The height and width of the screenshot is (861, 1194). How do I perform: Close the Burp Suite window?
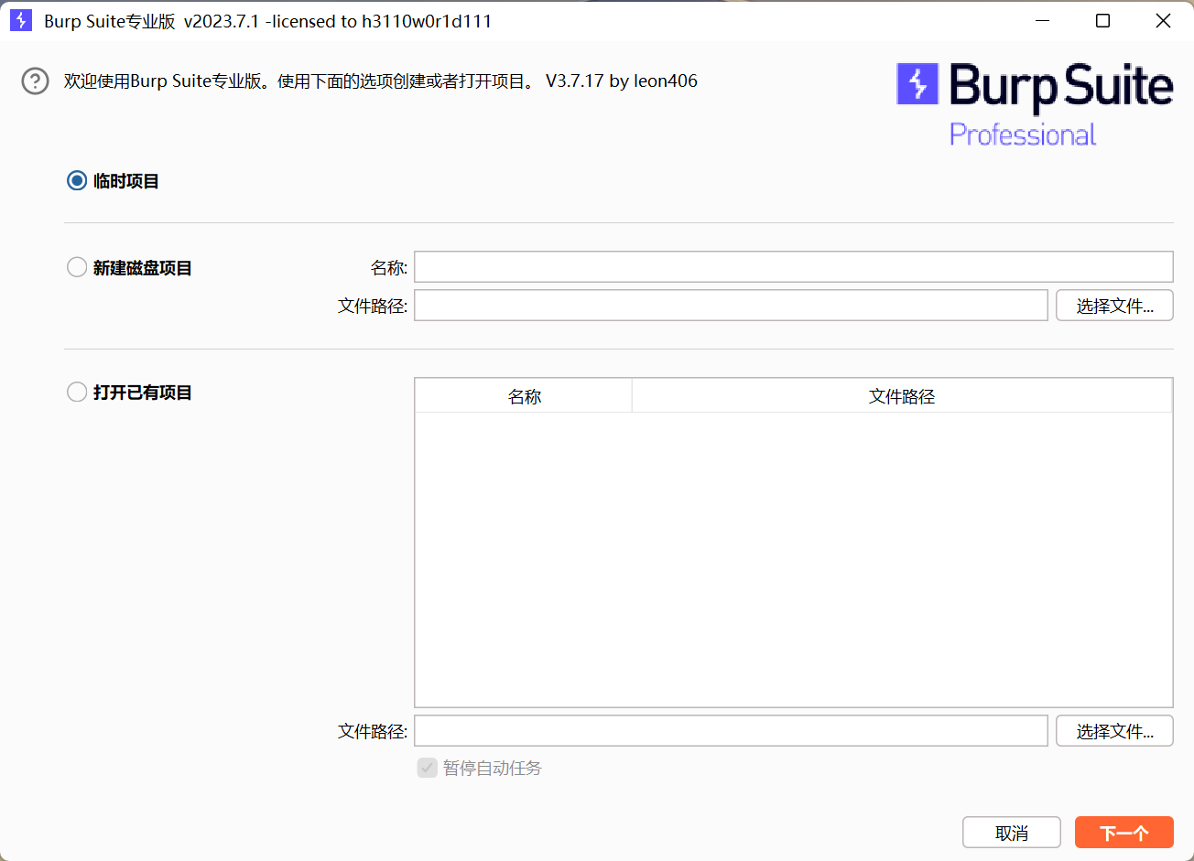click(x=1163, y=21)
